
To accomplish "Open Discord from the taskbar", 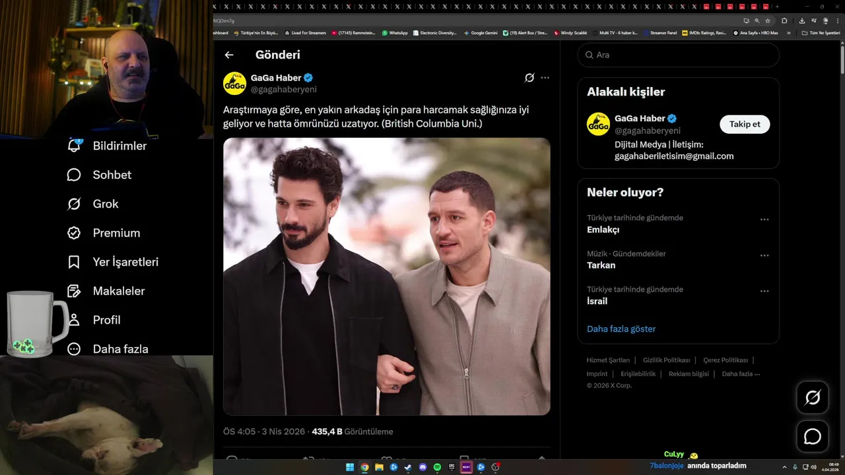I will click(422, 467).
